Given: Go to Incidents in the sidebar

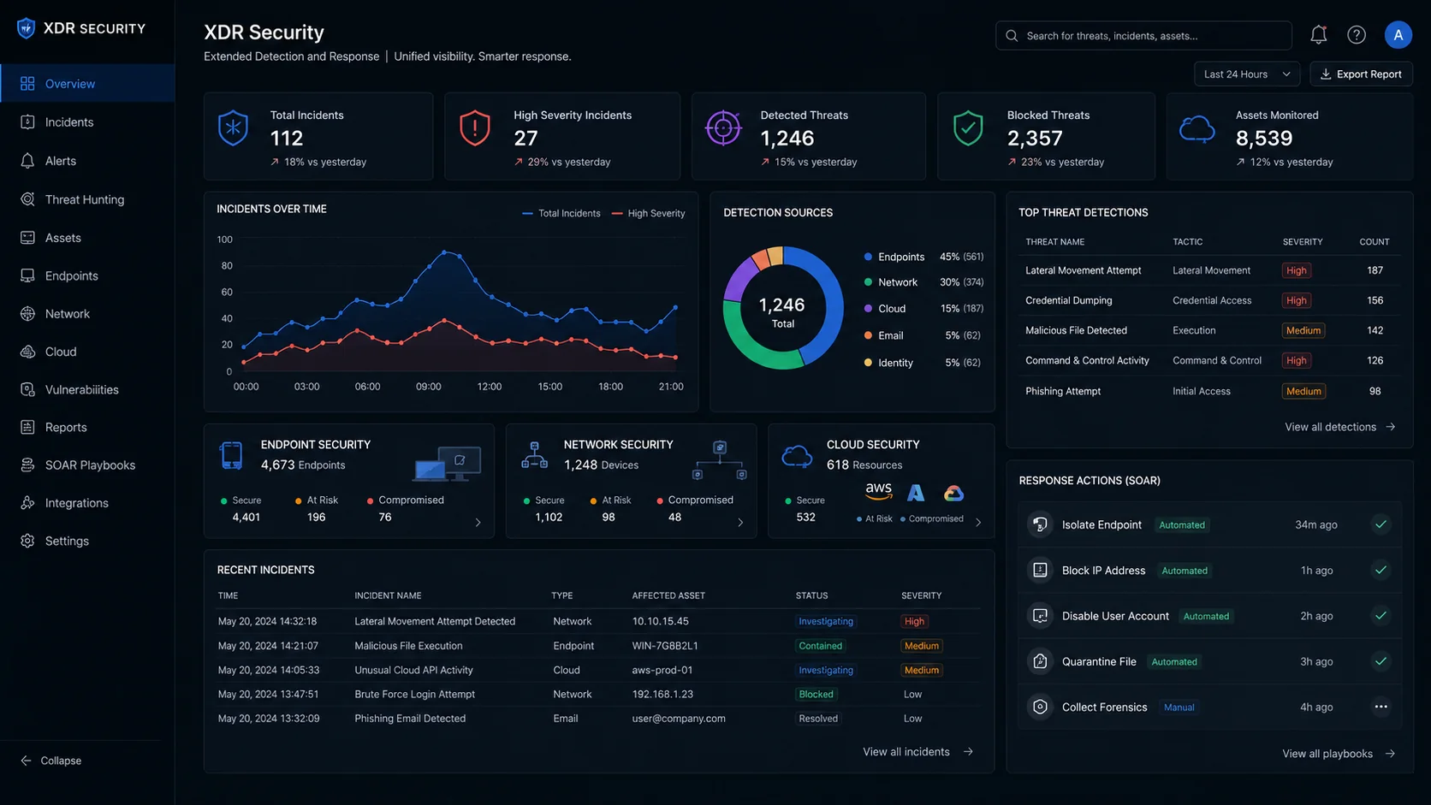Looking at the screenshot, I should [87, 122].
